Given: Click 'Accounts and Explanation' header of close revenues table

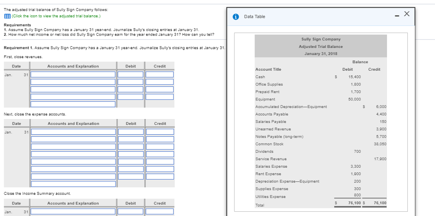Looking at the screenshot, I should click(x=73, y=66).
